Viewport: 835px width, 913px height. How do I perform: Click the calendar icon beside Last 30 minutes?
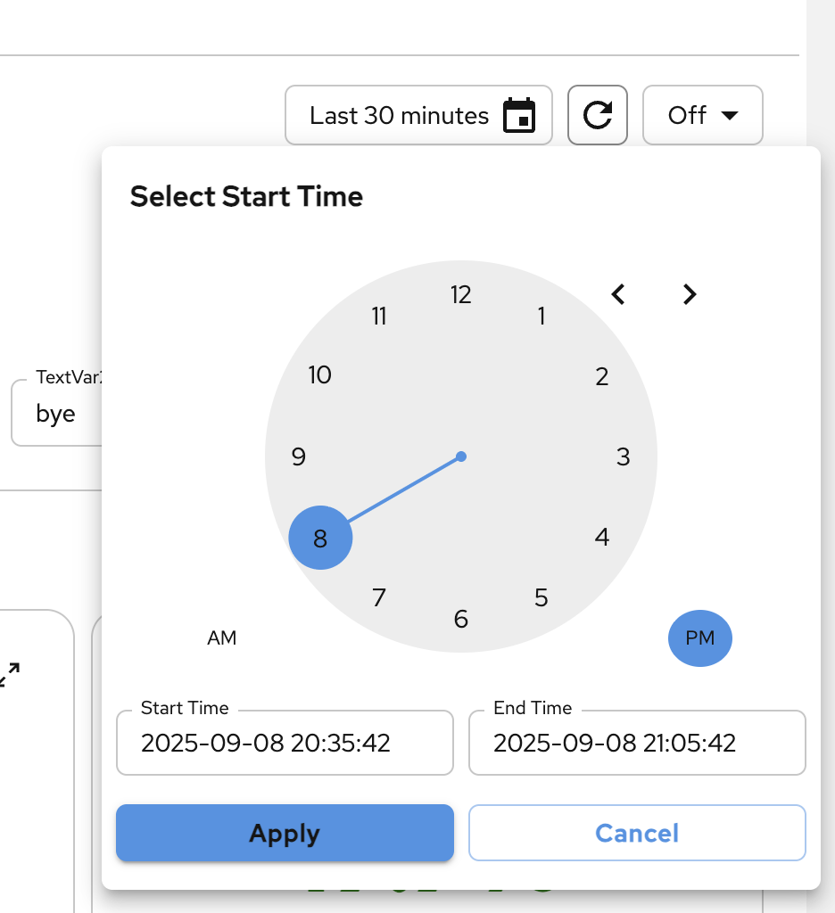coord(519,115)
